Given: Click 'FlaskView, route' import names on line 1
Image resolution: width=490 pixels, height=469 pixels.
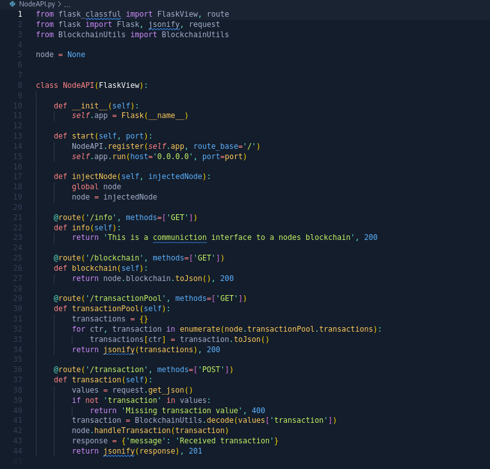Looking at the screenshot, I should (x=193, y=14).
